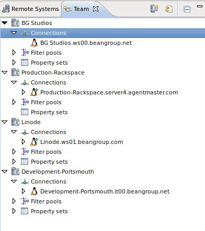Collapse Connections under Development-Portsmouth
This screenshot has width=205, height=231.
point(14,181)
